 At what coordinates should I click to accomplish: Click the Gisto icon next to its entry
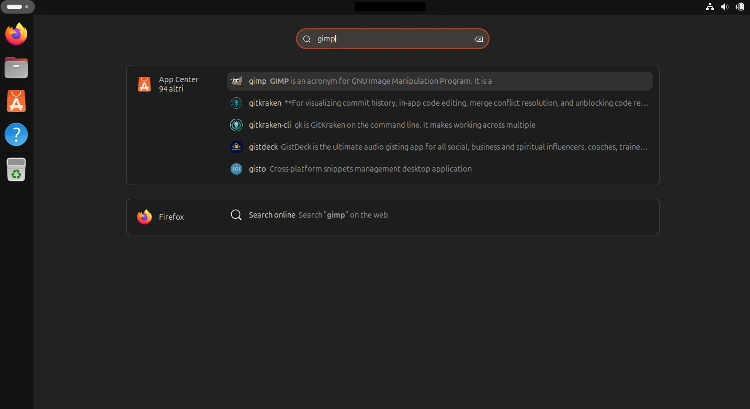point(236,169)
